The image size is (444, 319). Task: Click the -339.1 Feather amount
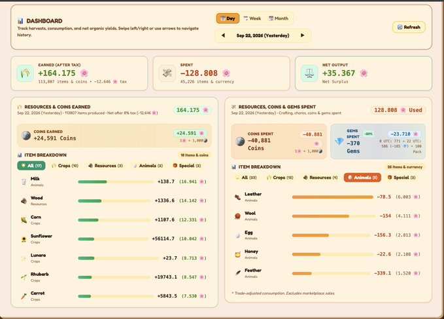point(383,273)
